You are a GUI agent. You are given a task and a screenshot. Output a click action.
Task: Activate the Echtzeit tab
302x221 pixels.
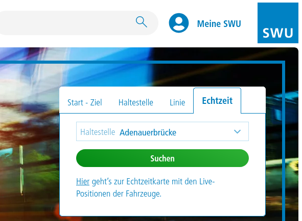(x=217, y=101)
